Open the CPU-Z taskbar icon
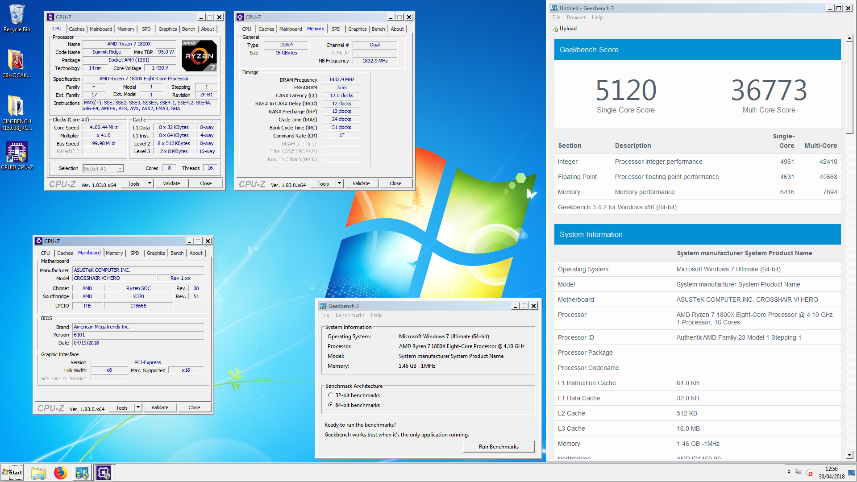 click(104, 473)
